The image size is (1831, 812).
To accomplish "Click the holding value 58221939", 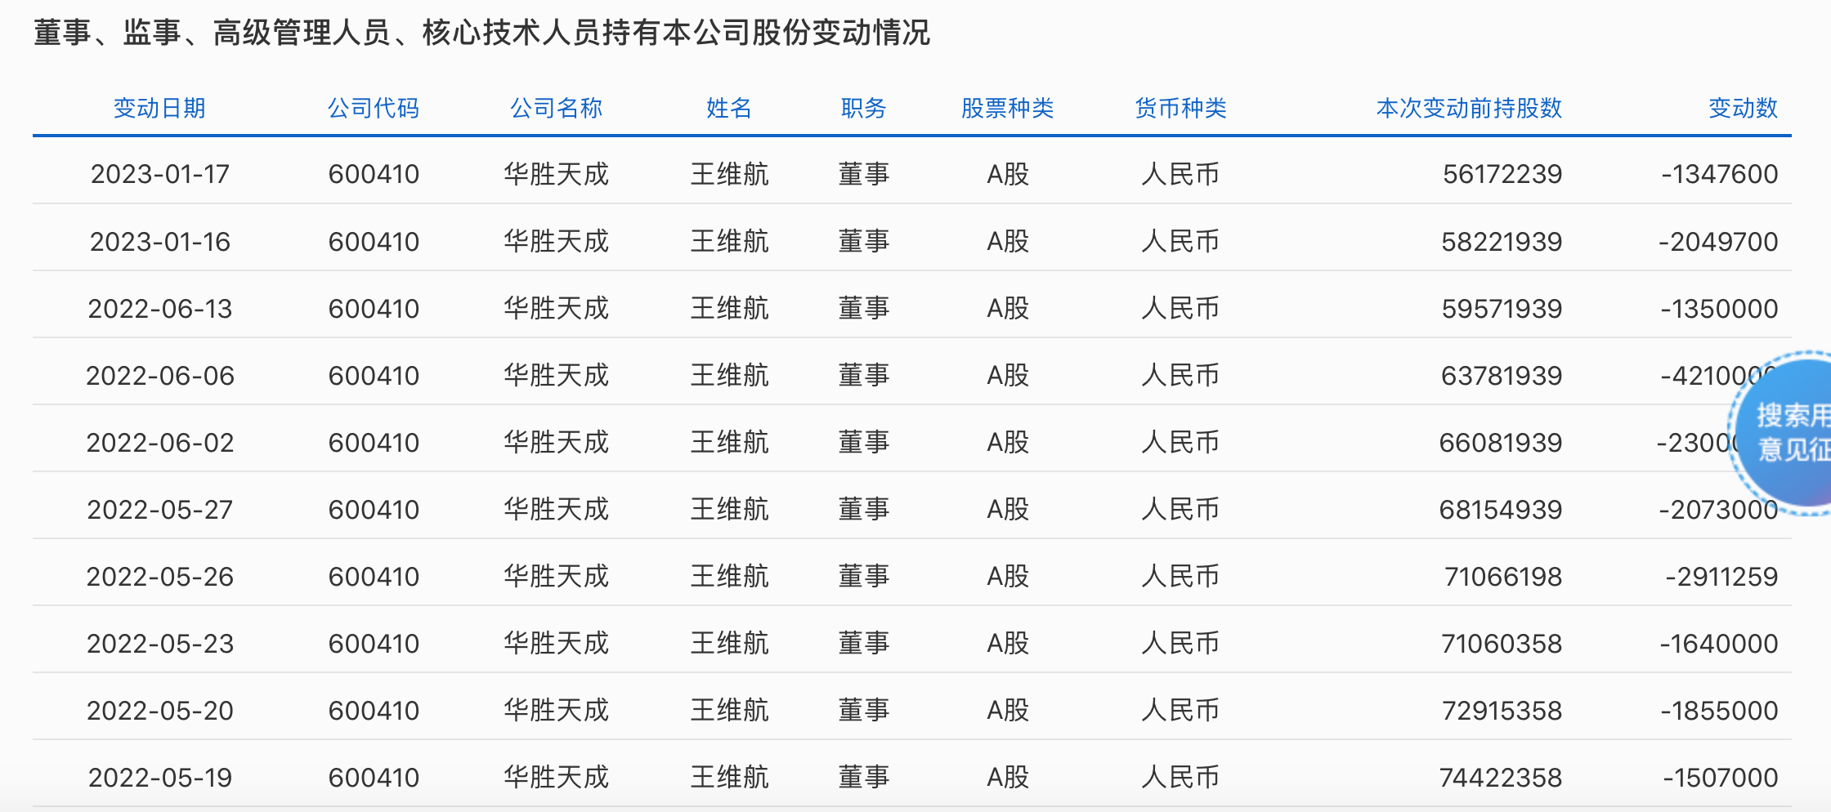I will [x=1502, y=242].
